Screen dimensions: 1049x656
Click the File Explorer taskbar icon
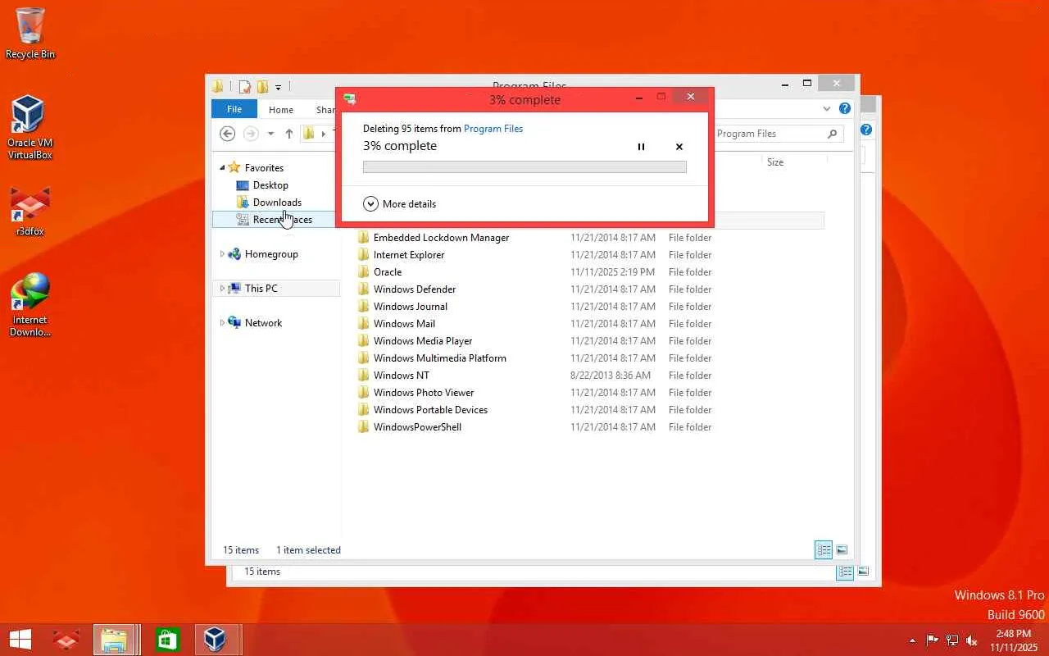(114, 640)
